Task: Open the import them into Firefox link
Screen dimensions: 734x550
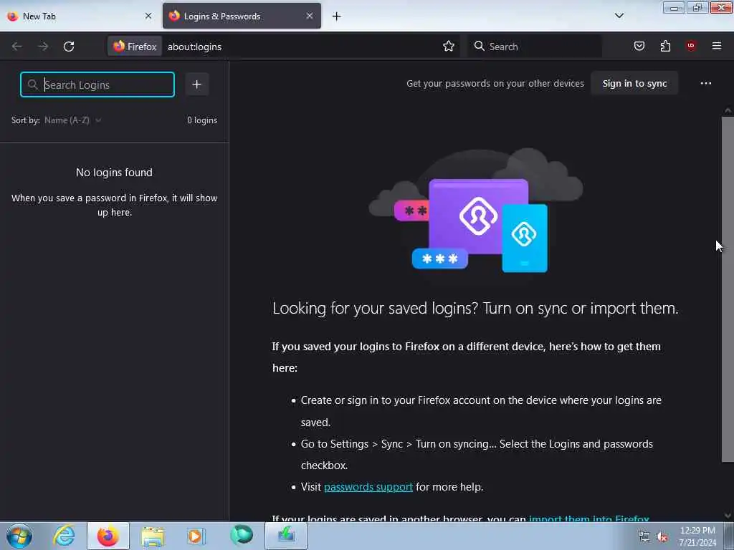Action: pos(589,518)
